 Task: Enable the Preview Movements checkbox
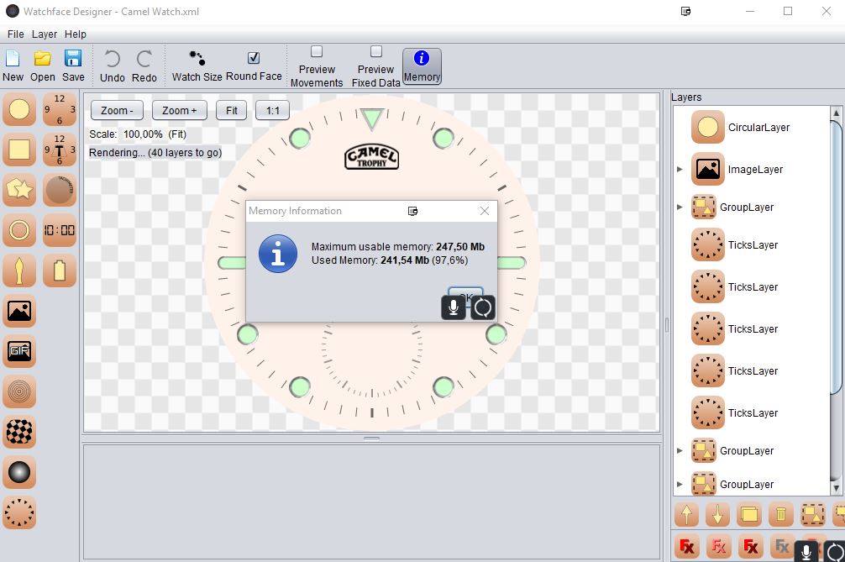(x=317, y=52)
